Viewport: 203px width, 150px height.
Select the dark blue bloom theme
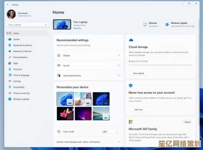coord(101,99)
